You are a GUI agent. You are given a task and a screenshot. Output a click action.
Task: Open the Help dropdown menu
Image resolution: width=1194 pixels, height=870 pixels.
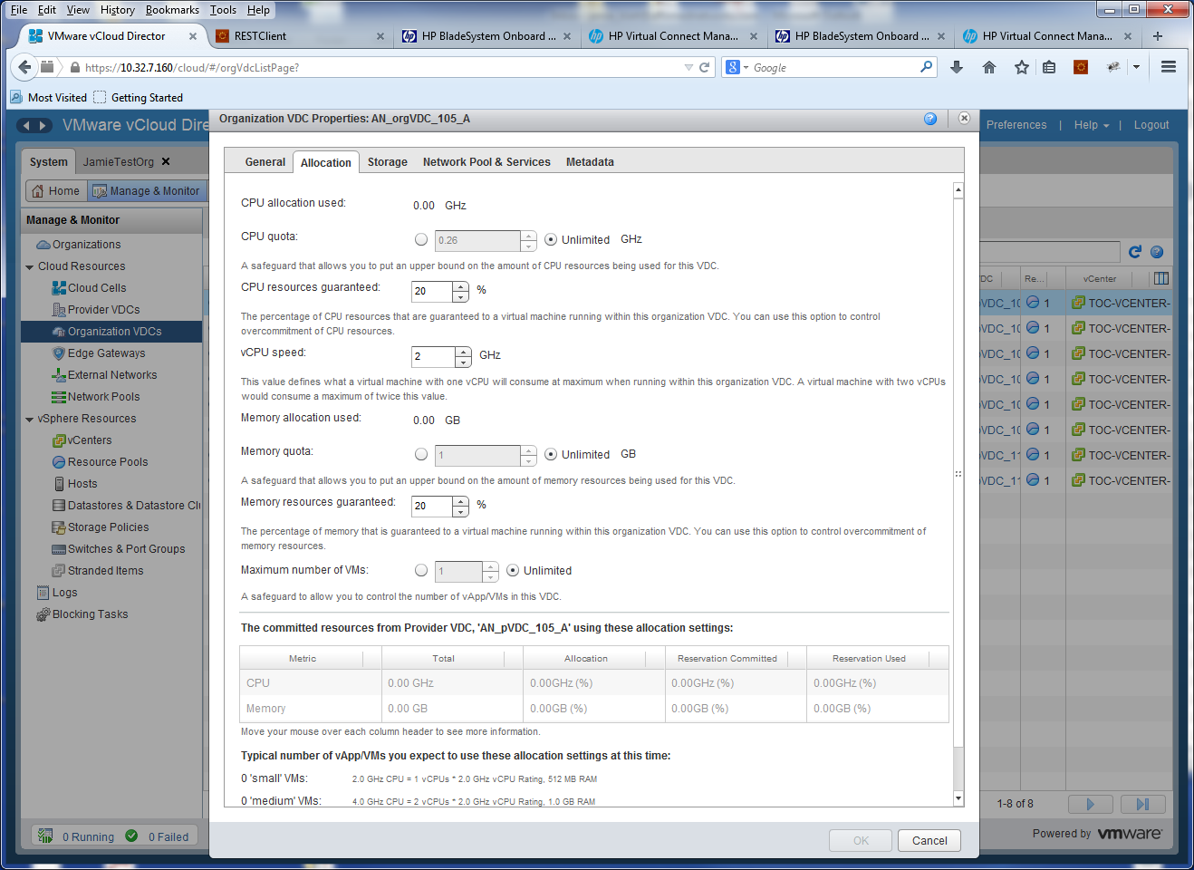(1092, 125)
